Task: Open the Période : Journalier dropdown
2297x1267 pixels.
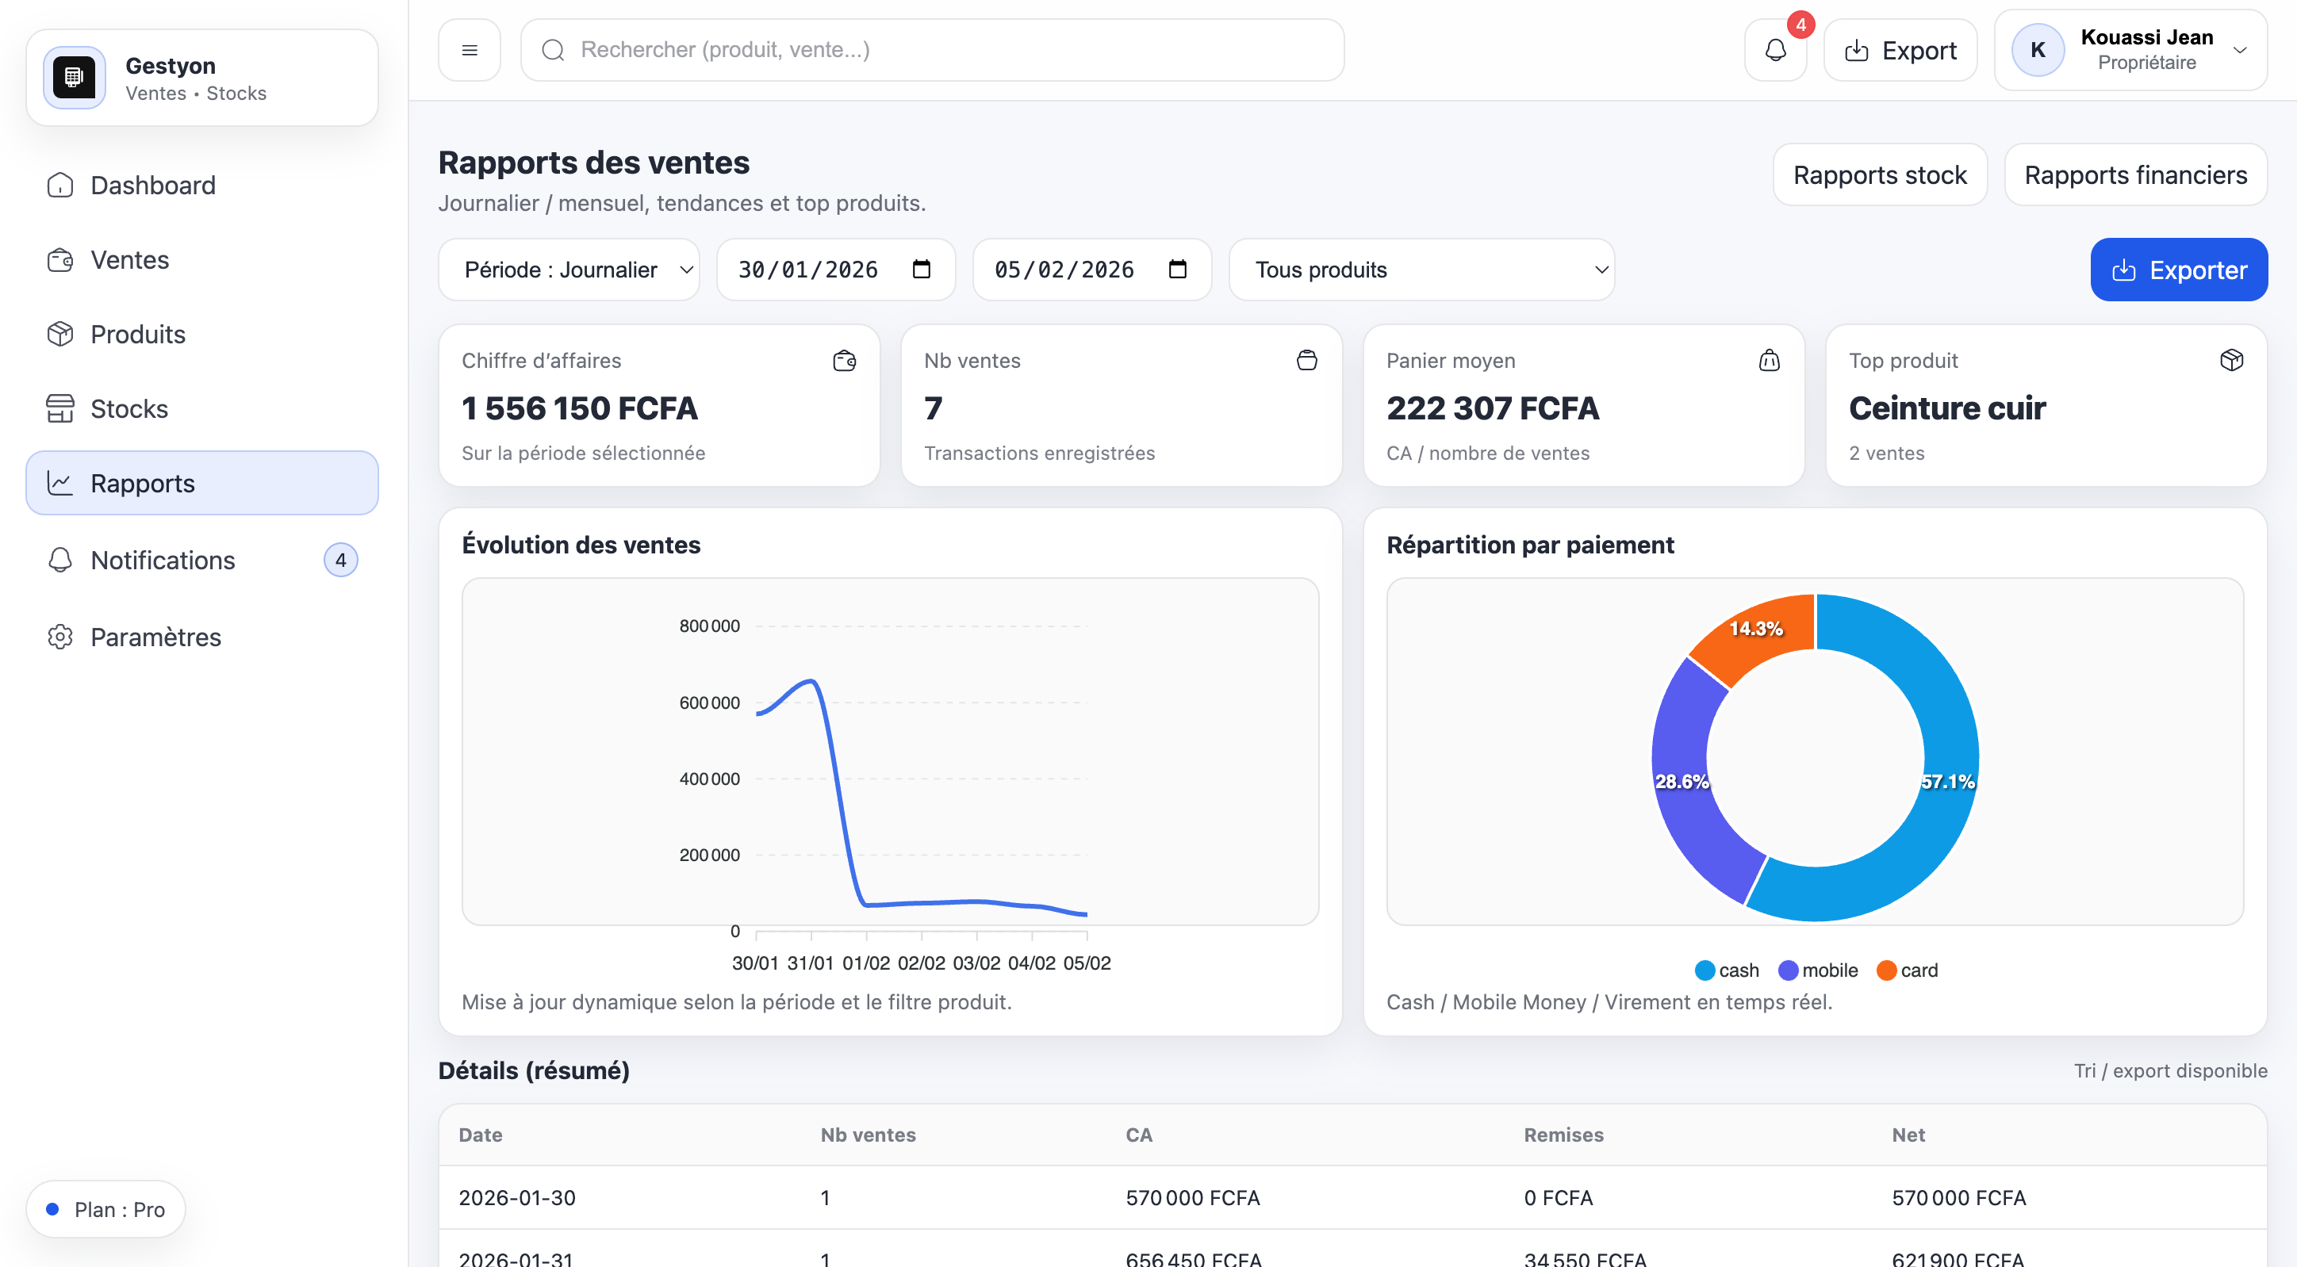Action: [x=569, y=270]
